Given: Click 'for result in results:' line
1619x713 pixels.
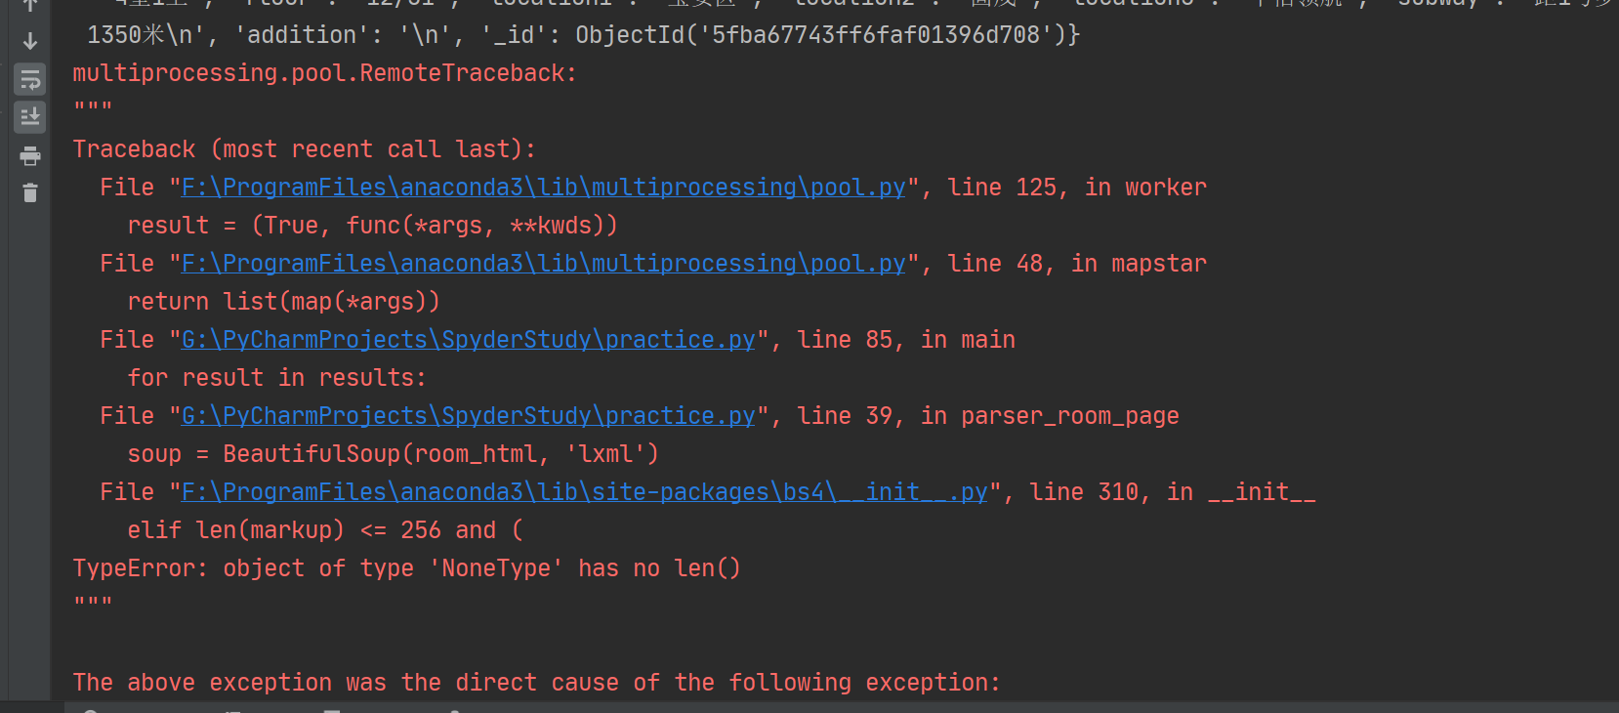Looking at the screenshot, I should point(277,378).
